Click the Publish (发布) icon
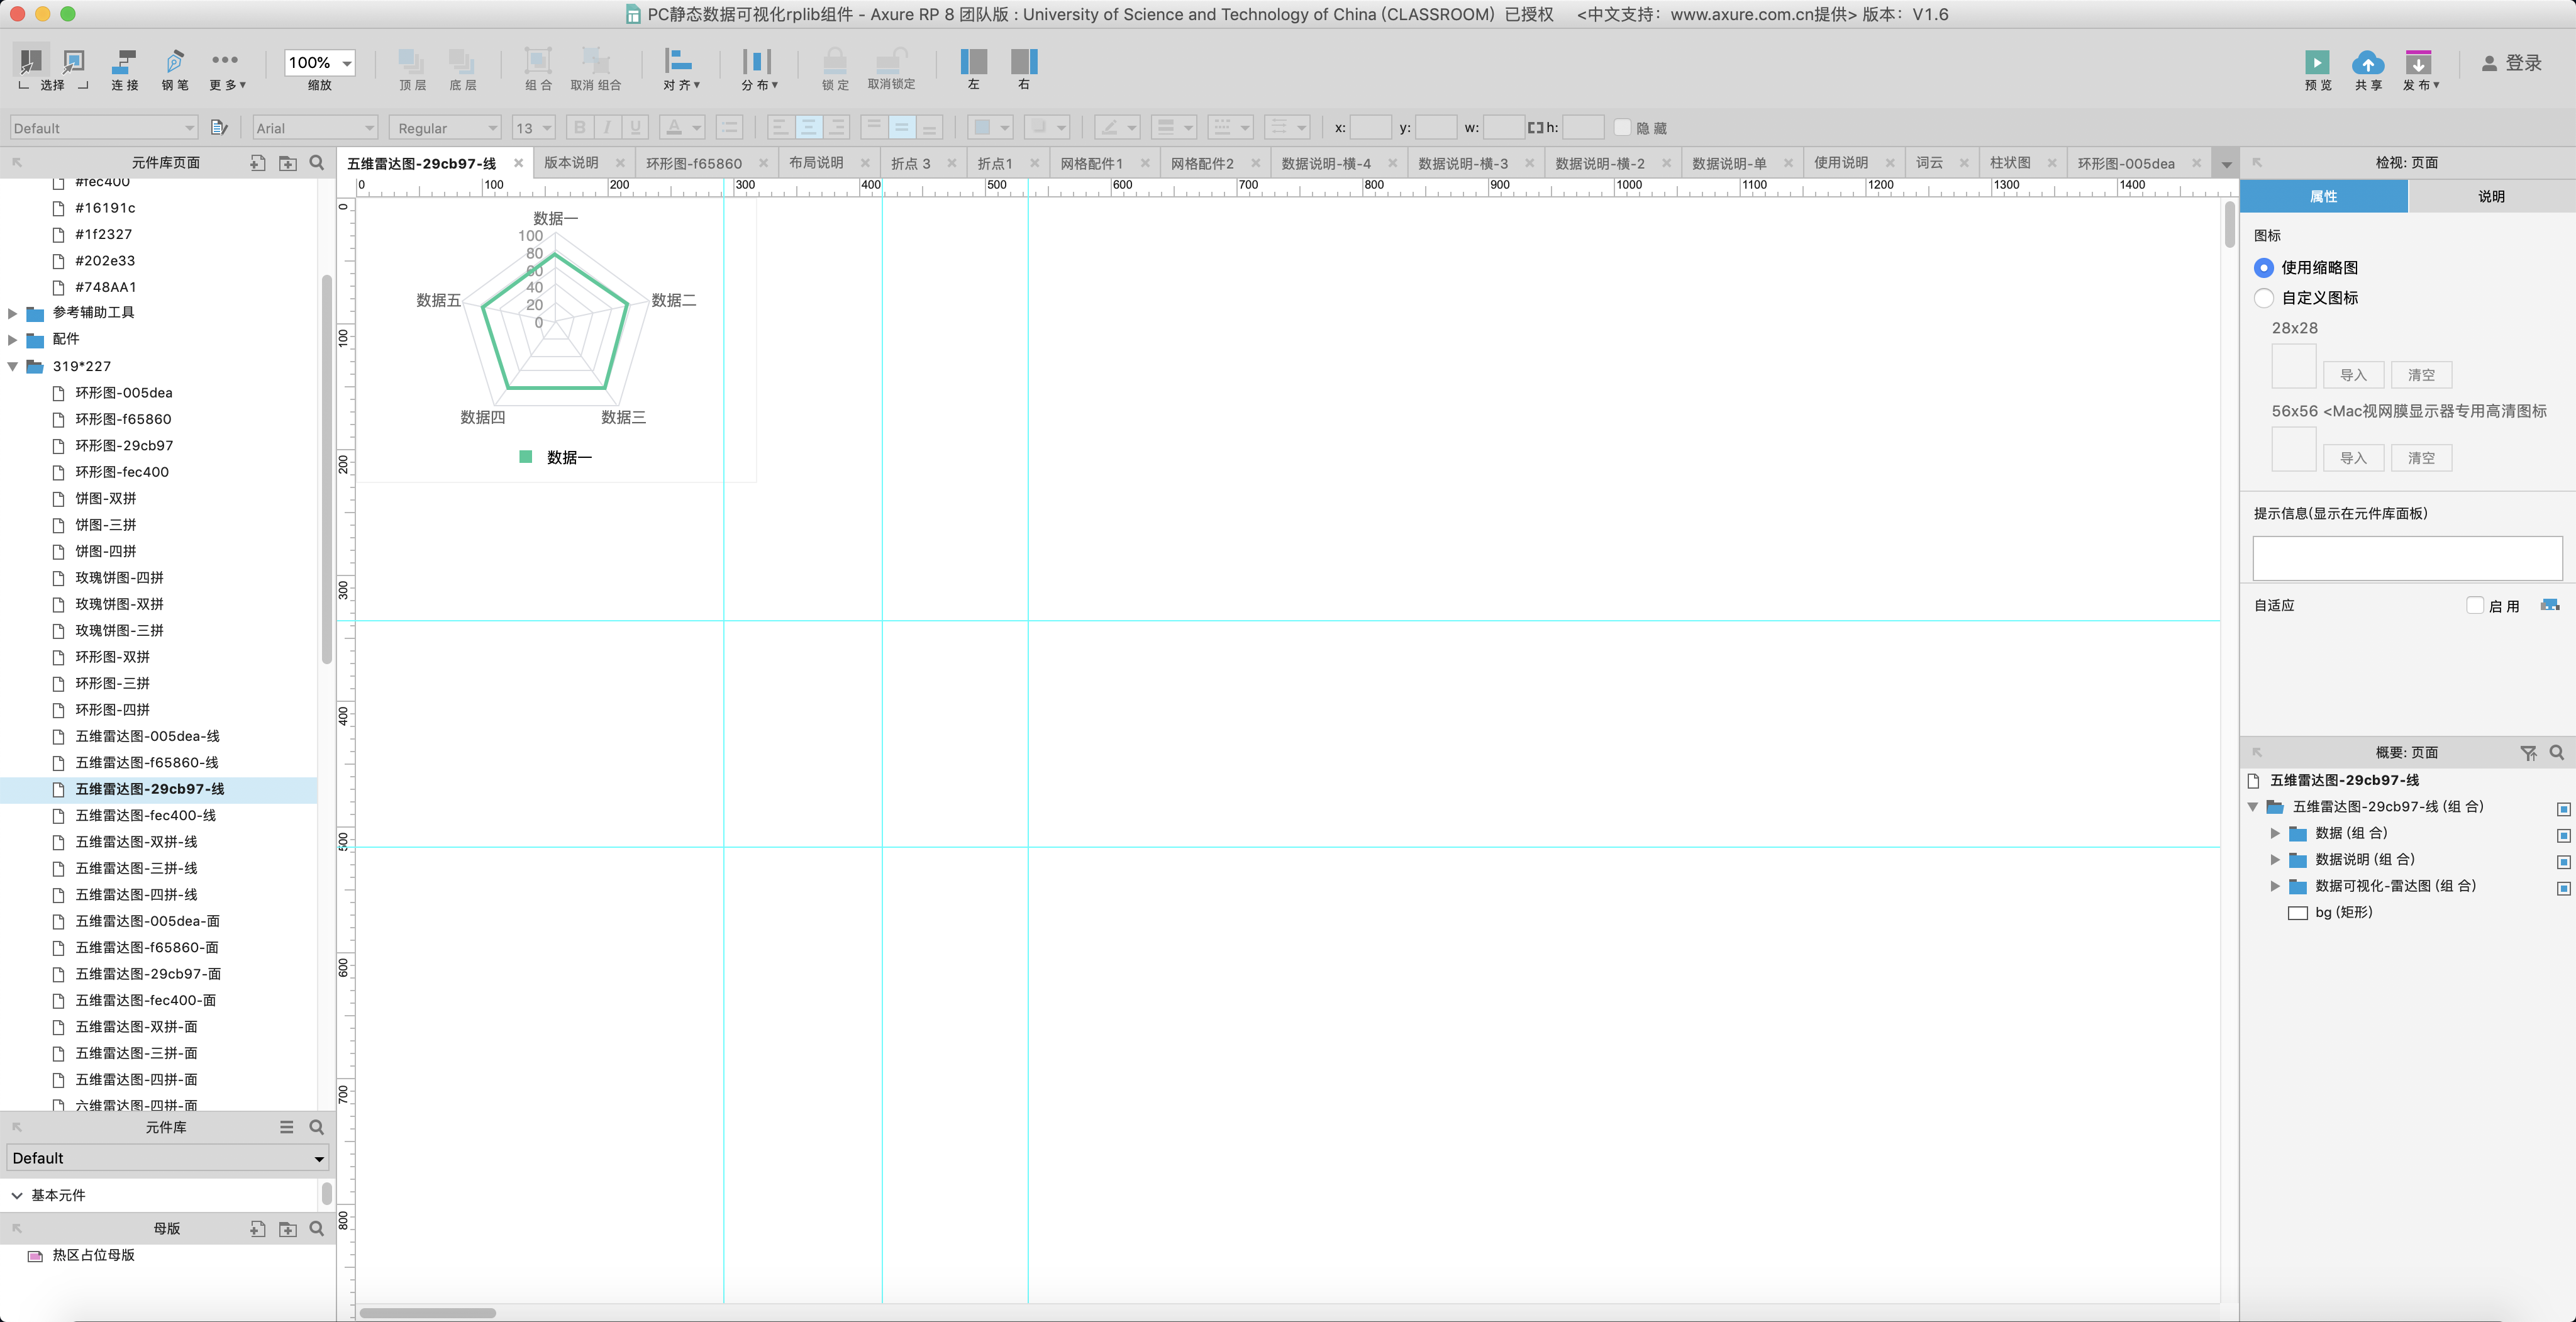Viewport: 2576px width, 1322px height. pos(2418,62)
